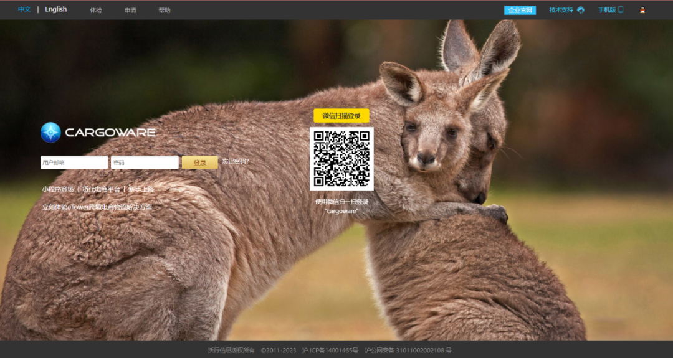
Task: Focus the 用户邮箱 input field
Action: click(74, 163)
